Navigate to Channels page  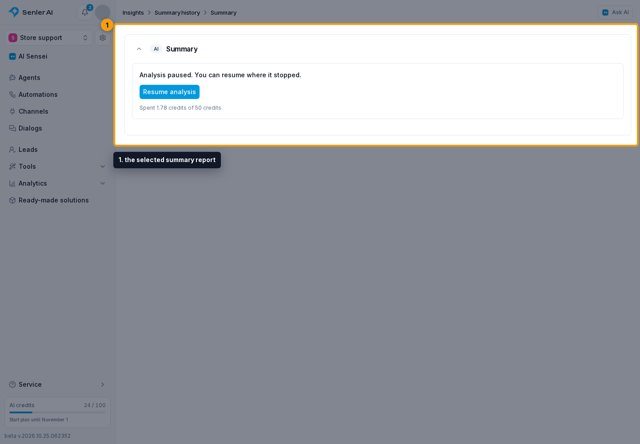[x=57, y=111]
